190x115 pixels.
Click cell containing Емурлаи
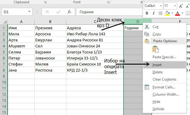click(x=50, y=40)
